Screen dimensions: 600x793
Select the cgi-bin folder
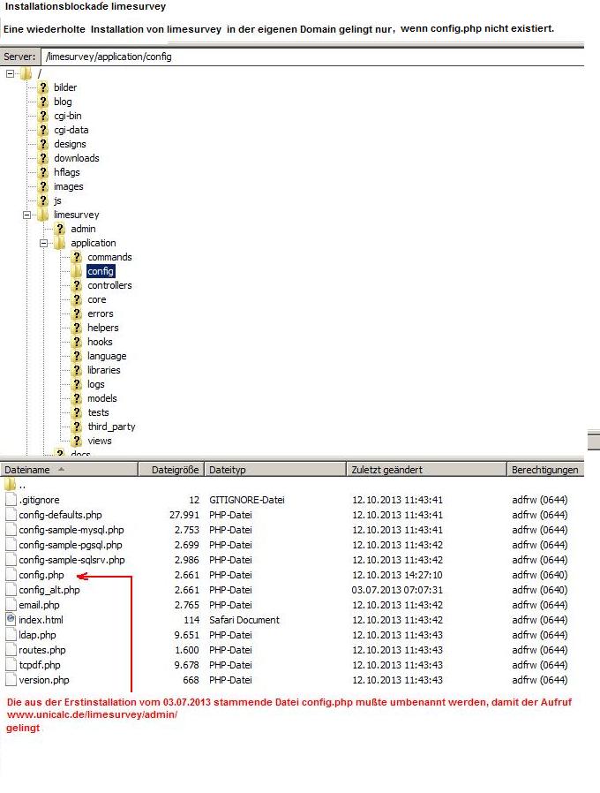[x=68, y=116]
